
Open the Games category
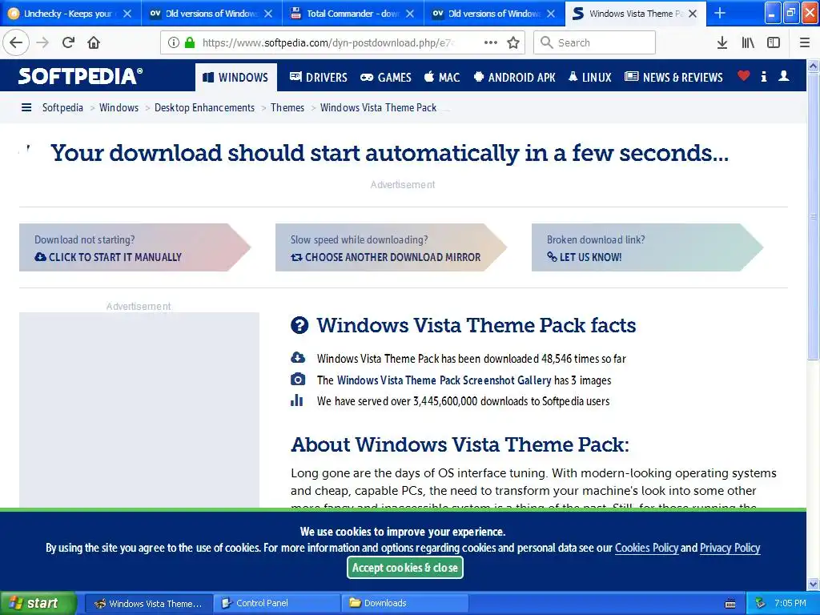[x=386, y=78]
